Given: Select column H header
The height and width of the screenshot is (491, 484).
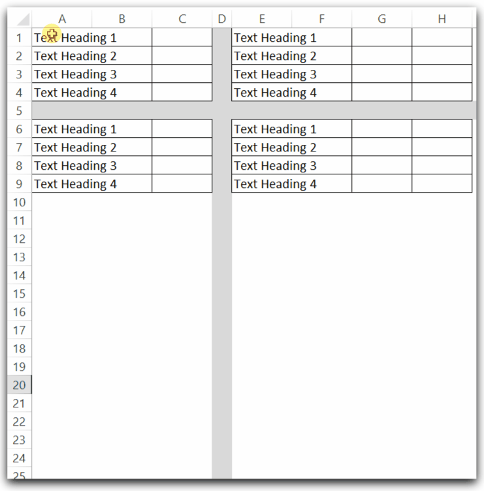Looking at the screenshot, I should point(442,19).
